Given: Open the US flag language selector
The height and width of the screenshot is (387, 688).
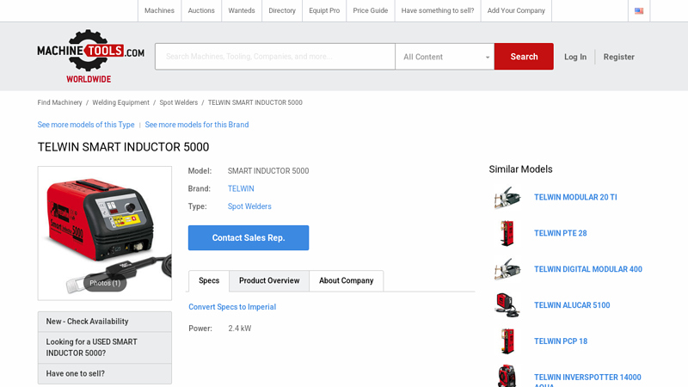Looking at the screenshot, I should tap(639, 10).
